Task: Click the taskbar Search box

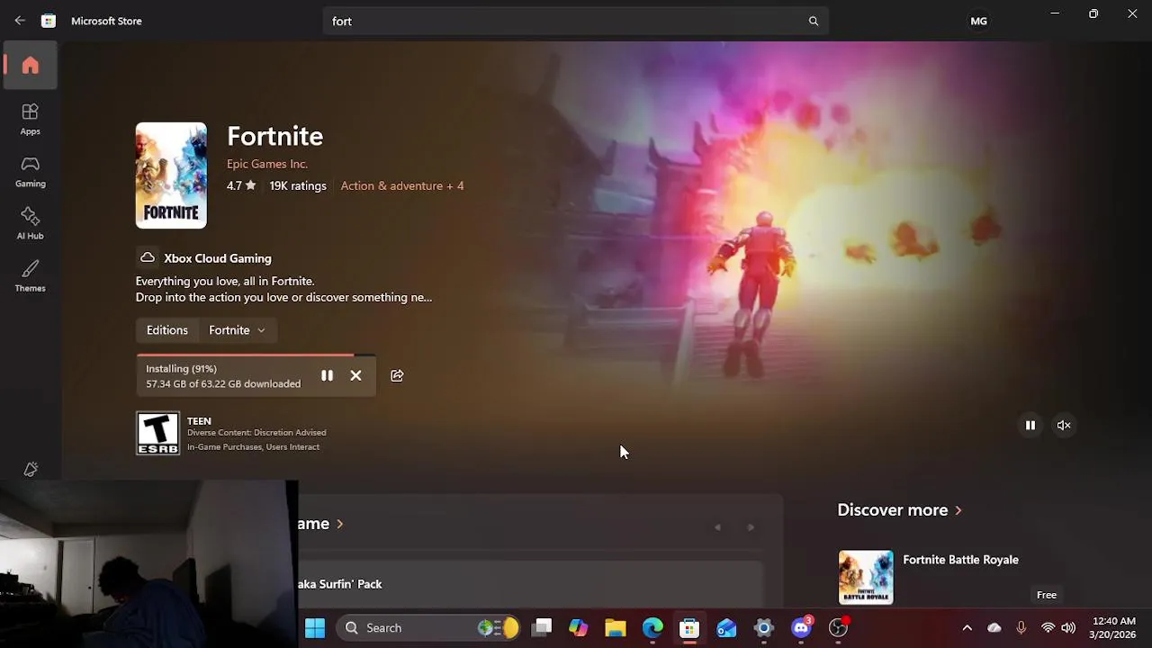Action: pos(429,627)
